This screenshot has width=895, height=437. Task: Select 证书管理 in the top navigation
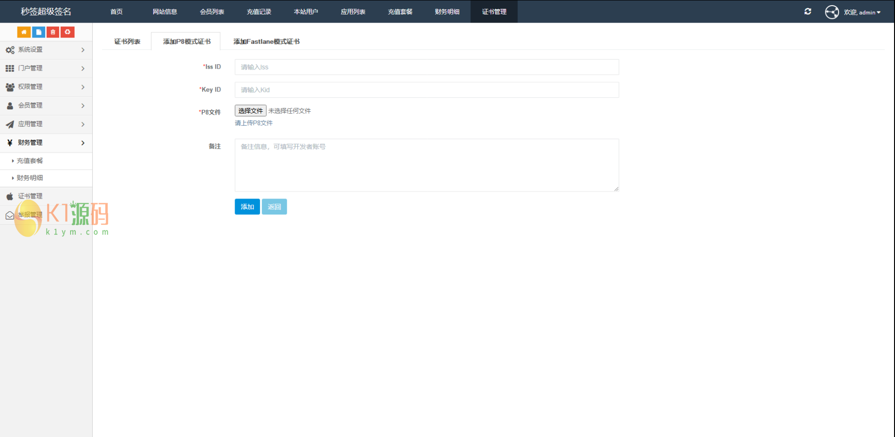point(494,12)
